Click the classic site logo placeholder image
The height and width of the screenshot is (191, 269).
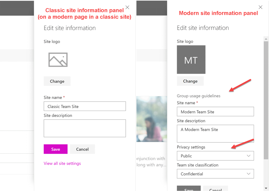58,60
